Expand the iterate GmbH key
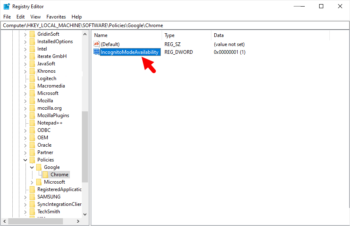Image resolution: width=350 pixels, height=226 pixels. (x=25, y=56)
